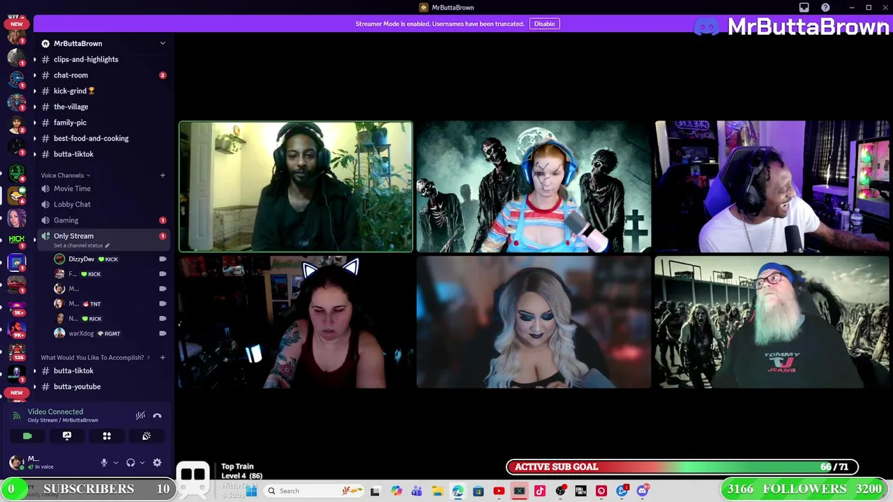Expand What Would You Like To Accomplish category
Viewport: 893px width, 502px height.
95,358
